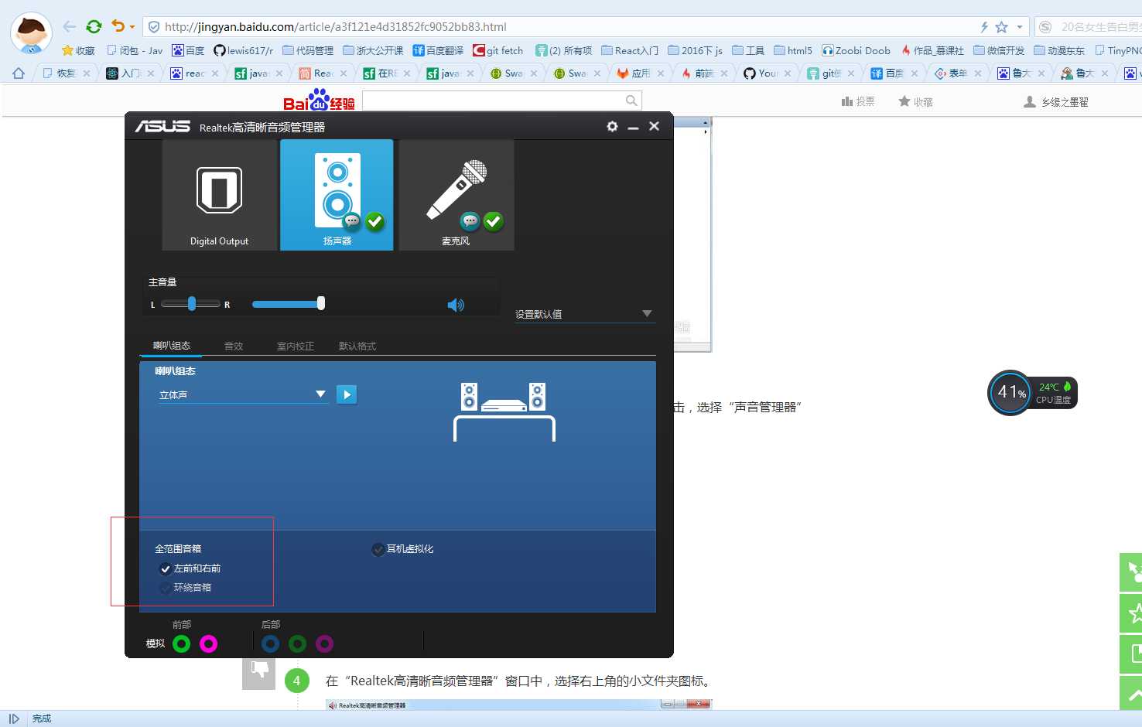Reload the page with the green refresh icon
This screenshot has width=1142, height=727.
point(94,26)
